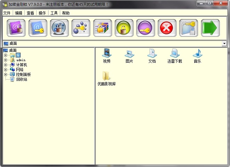Select the 优酷影视库 folder
The width and height of the screenshot is (230, 167).
tap(107, 79)
